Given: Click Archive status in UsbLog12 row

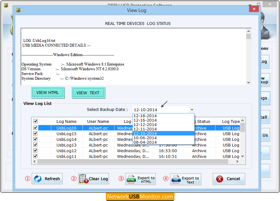Looking at the screenshot, I should click(199, 151).
